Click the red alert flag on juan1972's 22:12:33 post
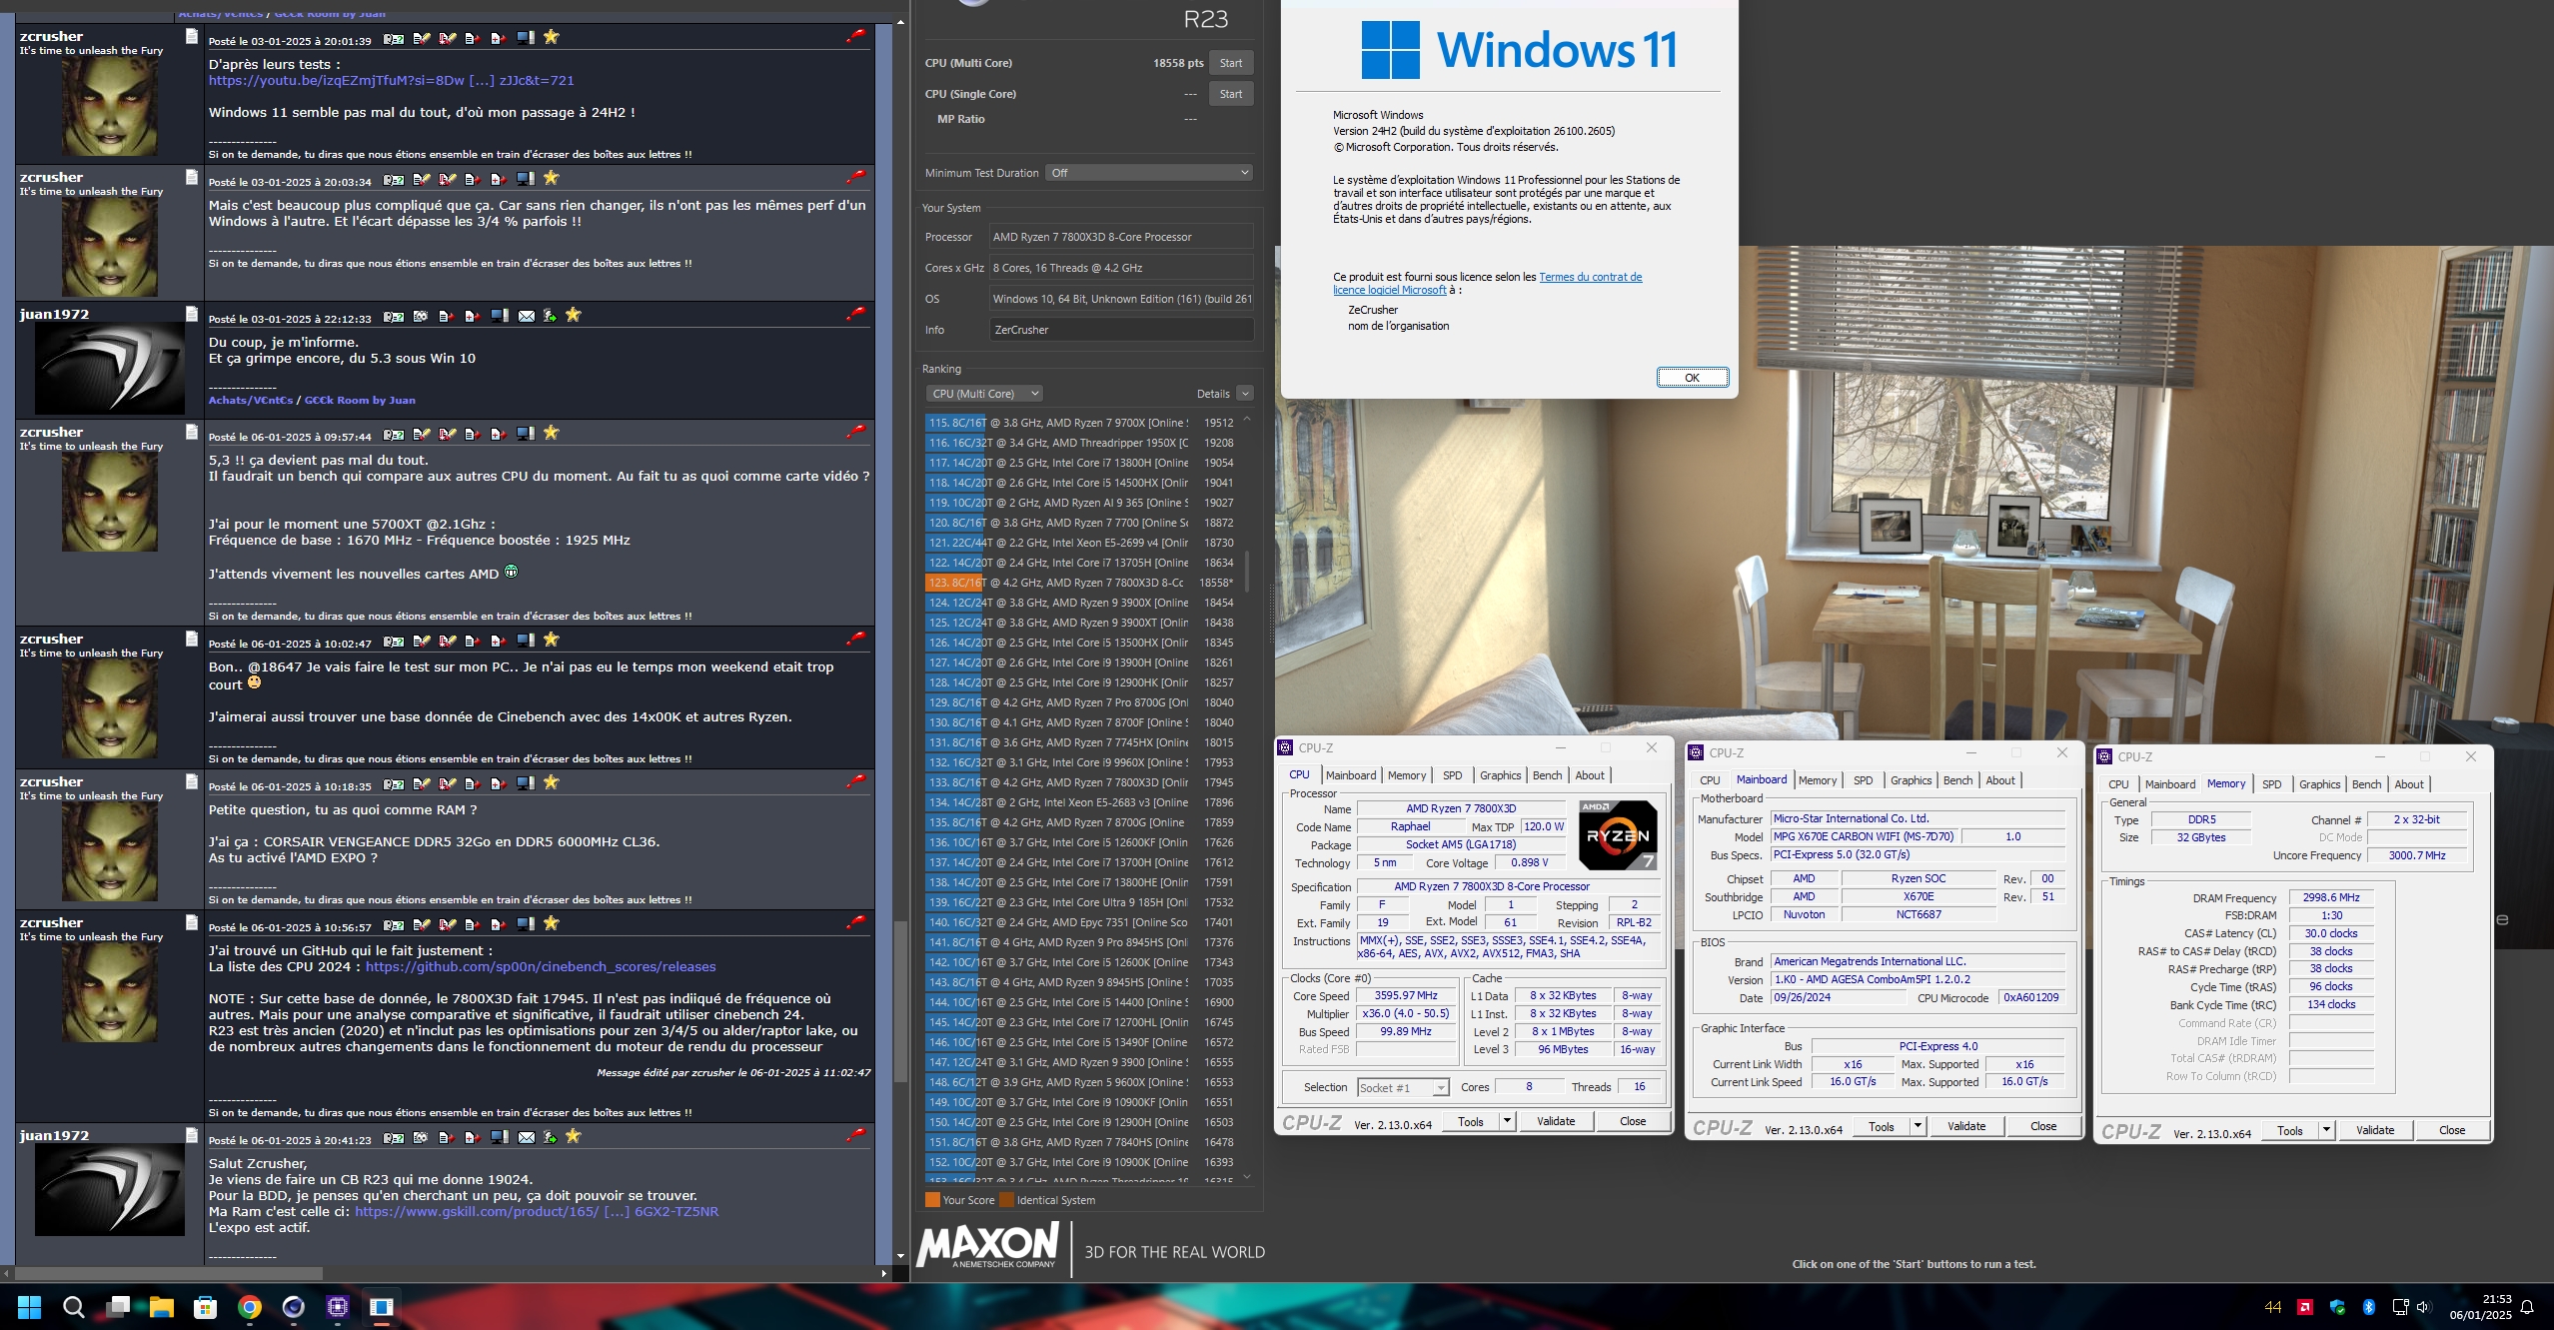Viewport: 2554px width, 1330px height. pyautogui.click(x=856, y=313)
